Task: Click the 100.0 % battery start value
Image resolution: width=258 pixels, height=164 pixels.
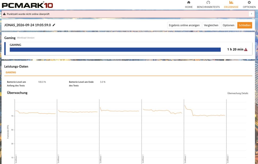Action: 42,82
